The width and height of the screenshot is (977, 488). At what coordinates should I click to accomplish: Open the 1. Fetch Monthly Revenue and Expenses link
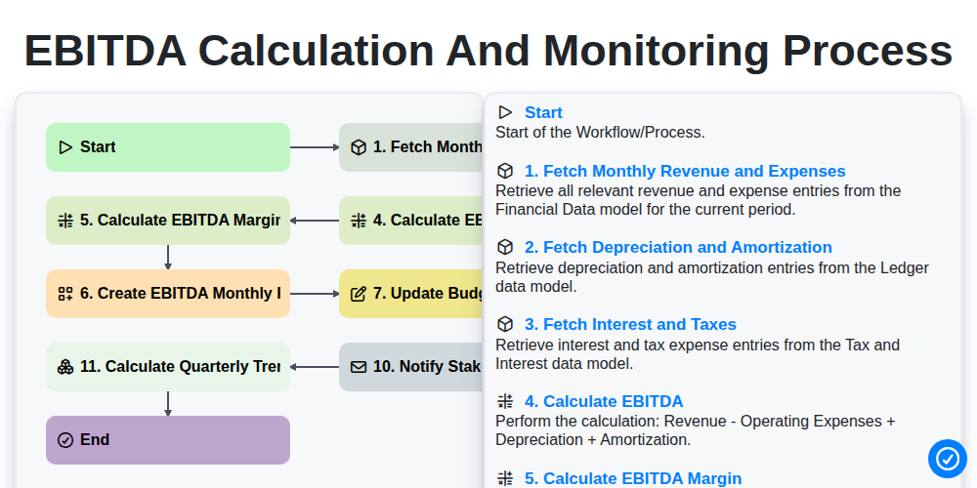[685, 171]
